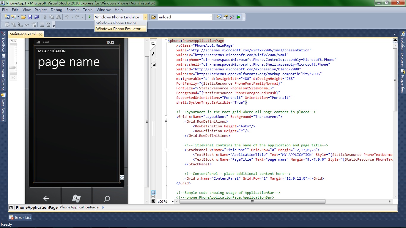This screenshot has height=228, width=406.
Task: Swap the design and XAML panes
Action: (x=153, y=54)
